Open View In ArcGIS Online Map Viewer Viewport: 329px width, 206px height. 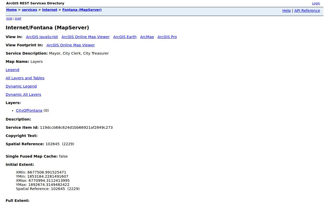tap(86, 37)
